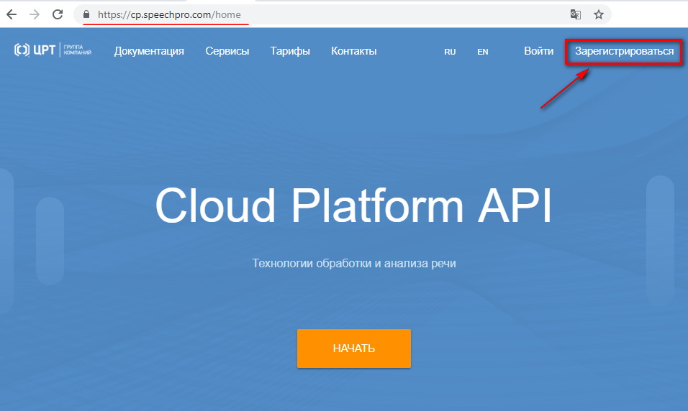Click the browser forward arrow
Image resolution: width=688 pixels, height=411 pixels.
click(35, 14)
